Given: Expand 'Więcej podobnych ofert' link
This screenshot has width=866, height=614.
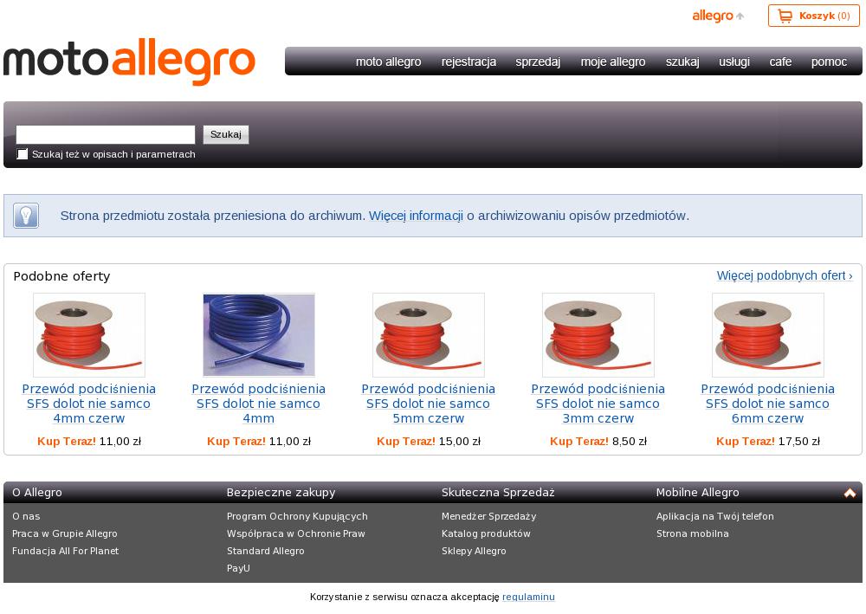Looking at the screenshot, I should 785,275.
